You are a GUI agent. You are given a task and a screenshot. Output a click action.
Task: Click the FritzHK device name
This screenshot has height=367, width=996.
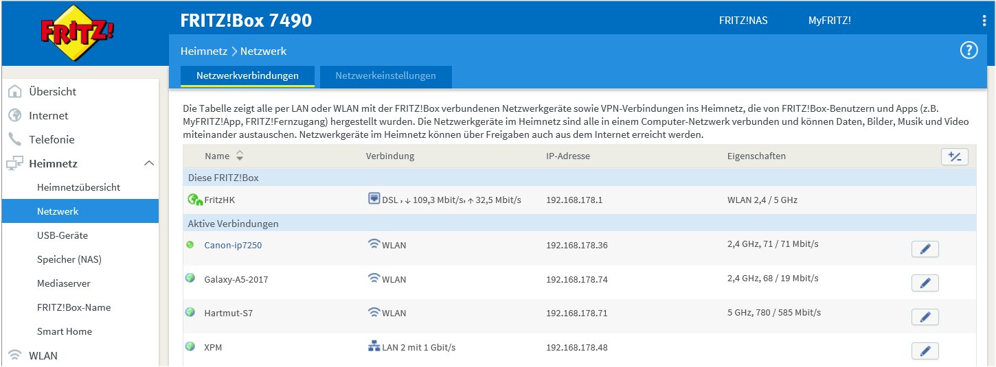click(220, 200)
